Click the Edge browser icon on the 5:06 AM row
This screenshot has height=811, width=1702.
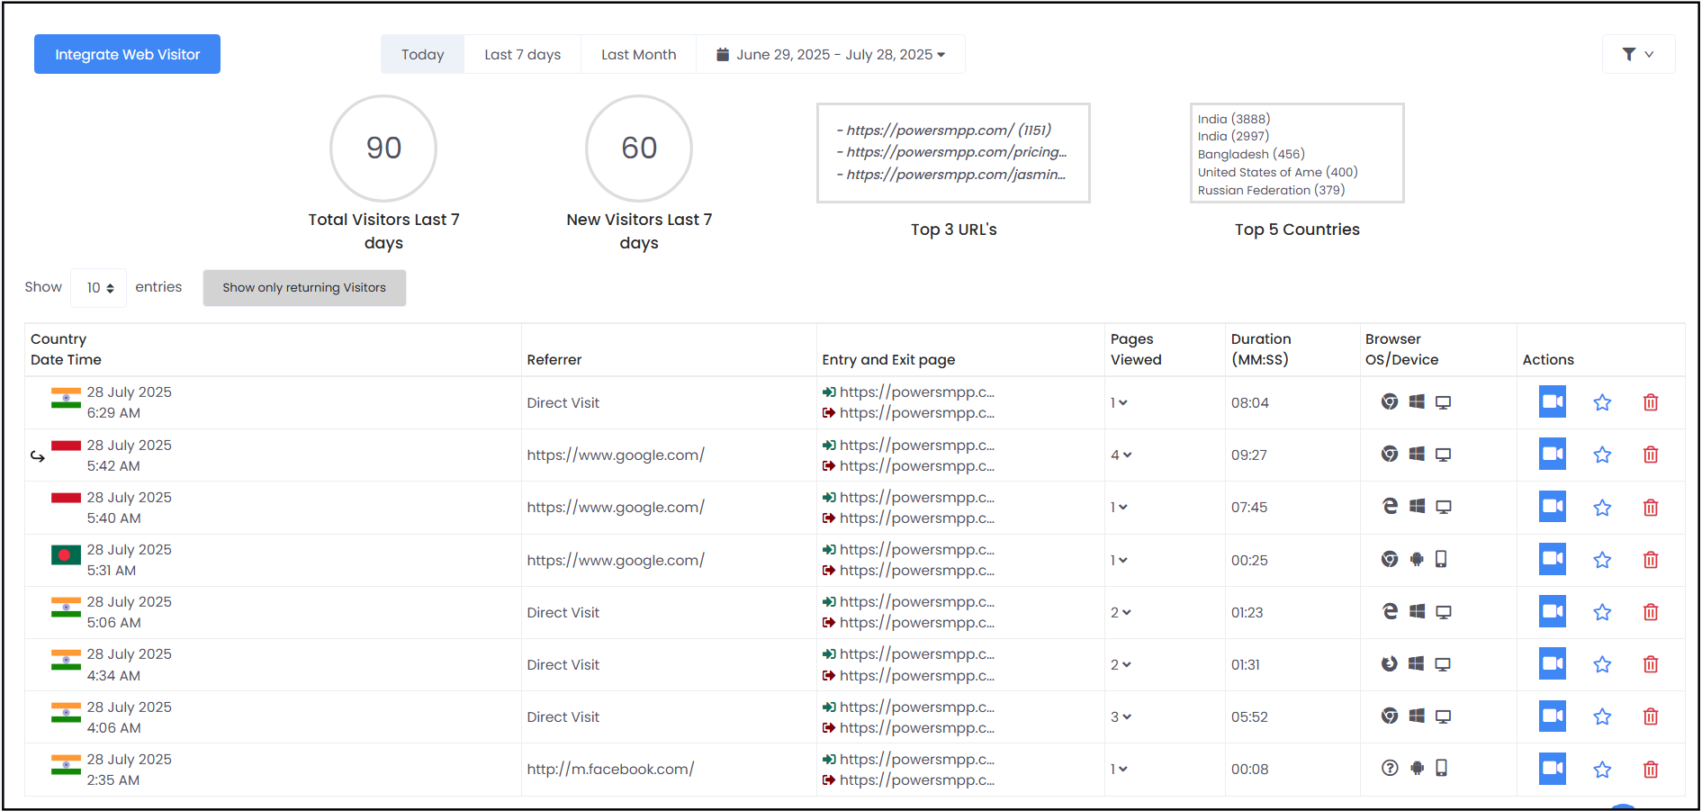click(x=1389, y=611)
